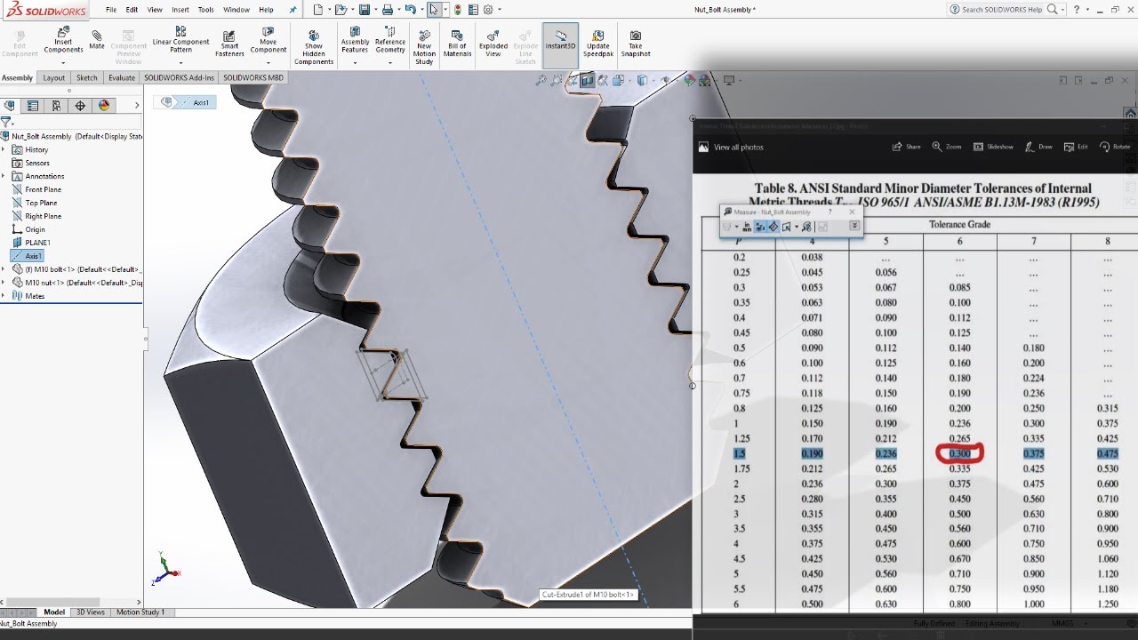Open Linear Component Pattern tool
Viewport: 1138px width, 640px height.
point(180,41)
